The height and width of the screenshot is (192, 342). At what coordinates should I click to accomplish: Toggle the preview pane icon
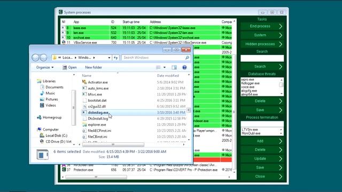[x=174, y=68]
